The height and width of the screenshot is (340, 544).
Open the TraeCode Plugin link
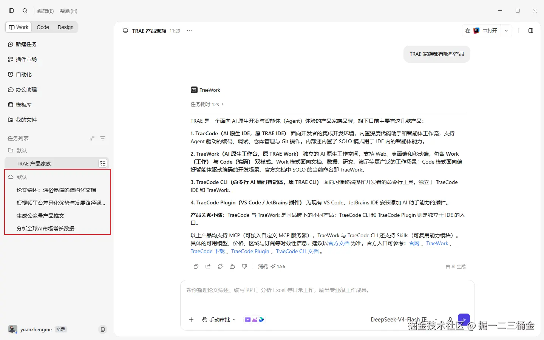point(250,251)
